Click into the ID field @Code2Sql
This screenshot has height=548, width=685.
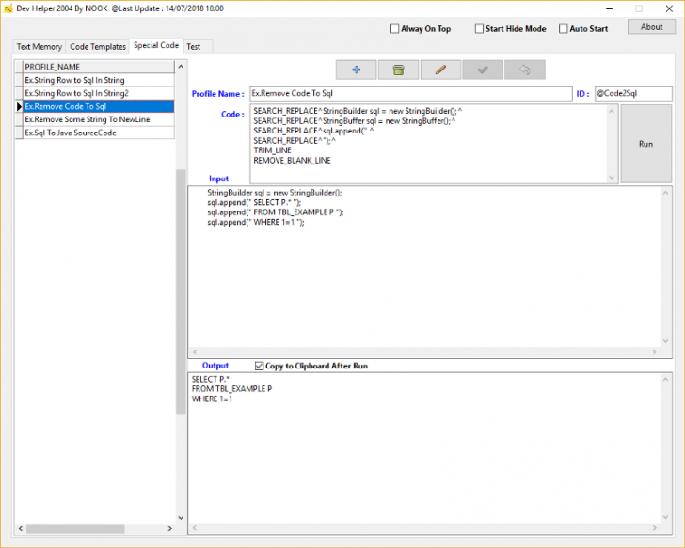pyautogui.click(x=633, y=93)
